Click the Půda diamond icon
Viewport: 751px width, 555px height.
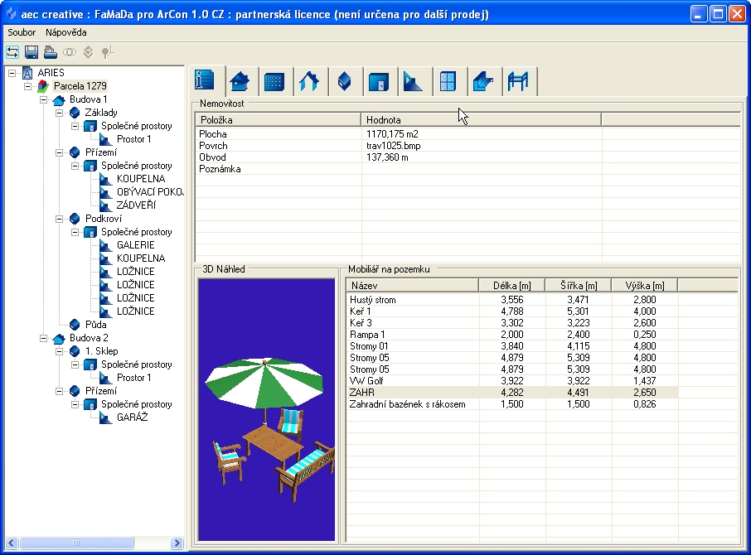click(x=75, y=325)
